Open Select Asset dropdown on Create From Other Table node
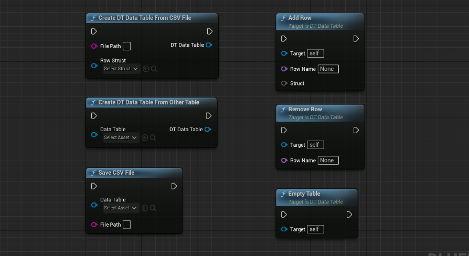This screenshot has height=256, width=469. point(120,137)
